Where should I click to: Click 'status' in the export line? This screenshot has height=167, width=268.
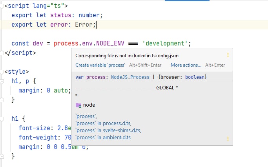(61, 15)
